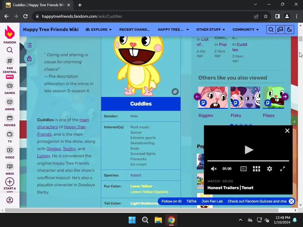The width and height of the screenshot is (303, 227).
Task: Open the Flaky thumbnail card
Action: [x=245, y=98]
